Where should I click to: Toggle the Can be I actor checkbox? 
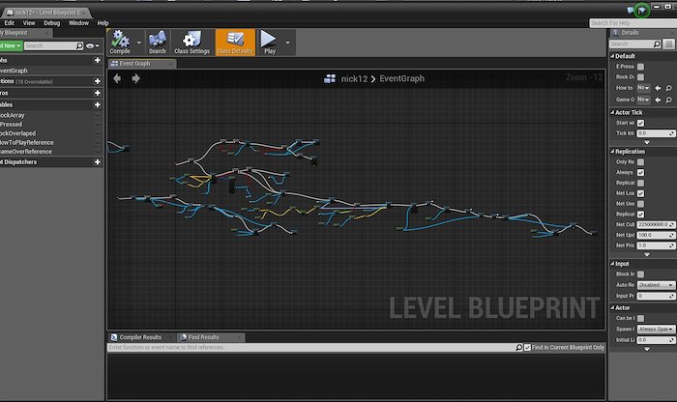(x=640, y=318)
